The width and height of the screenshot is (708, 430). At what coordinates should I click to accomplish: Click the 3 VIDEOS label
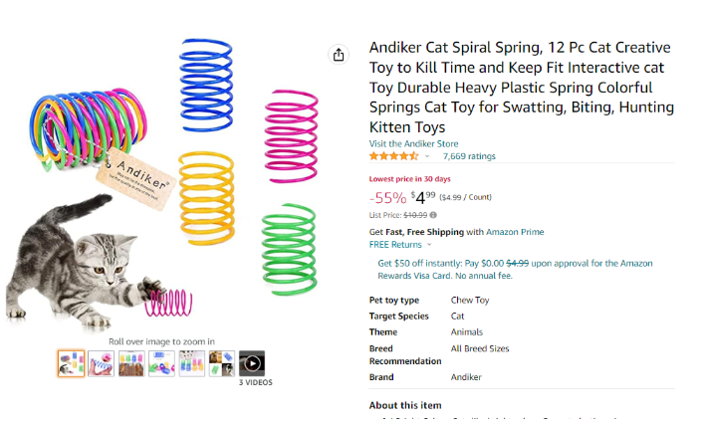click(256, 382)
